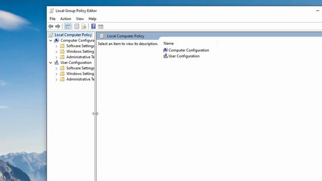Expand Software Settings under Computer Configuration
The height and width of the screenshot is (181, 322).
point(56,46)
